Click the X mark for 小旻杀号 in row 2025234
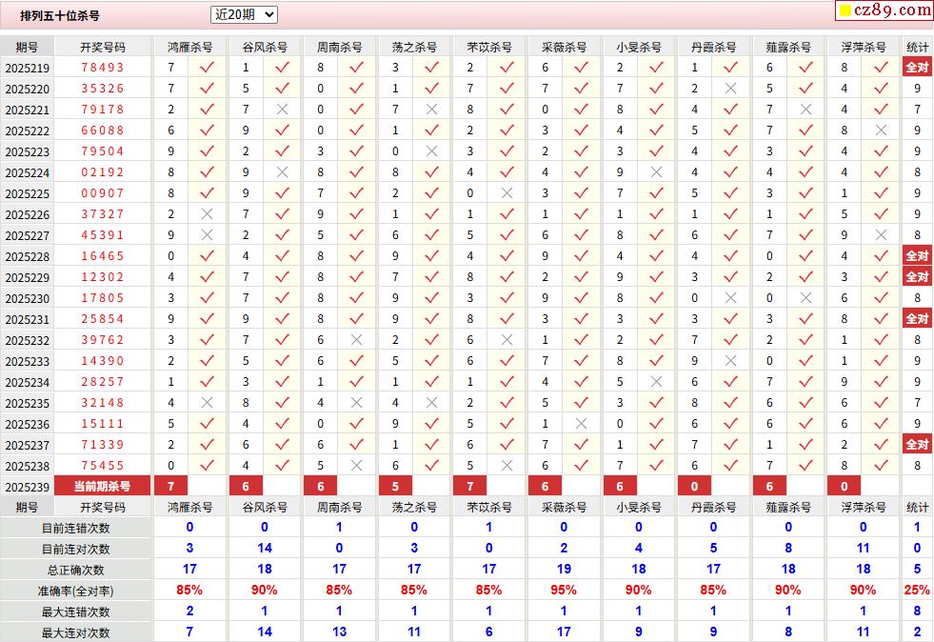934x642 pixels. (x=656, y=382)
